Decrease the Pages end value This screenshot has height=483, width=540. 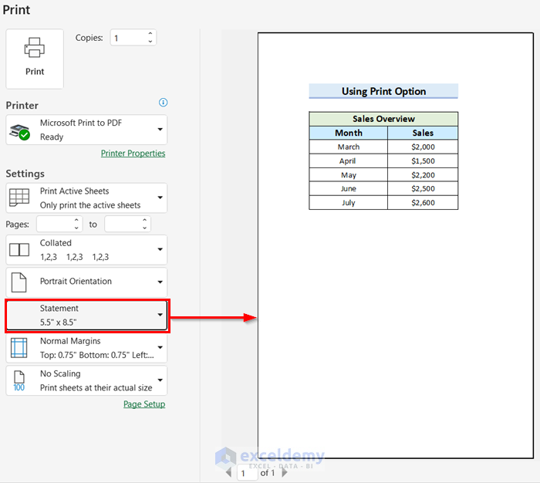(x=145, y=228)
